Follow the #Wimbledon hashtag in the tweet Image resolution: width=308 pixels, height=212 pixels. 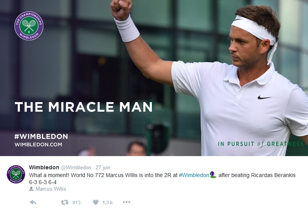194,175
